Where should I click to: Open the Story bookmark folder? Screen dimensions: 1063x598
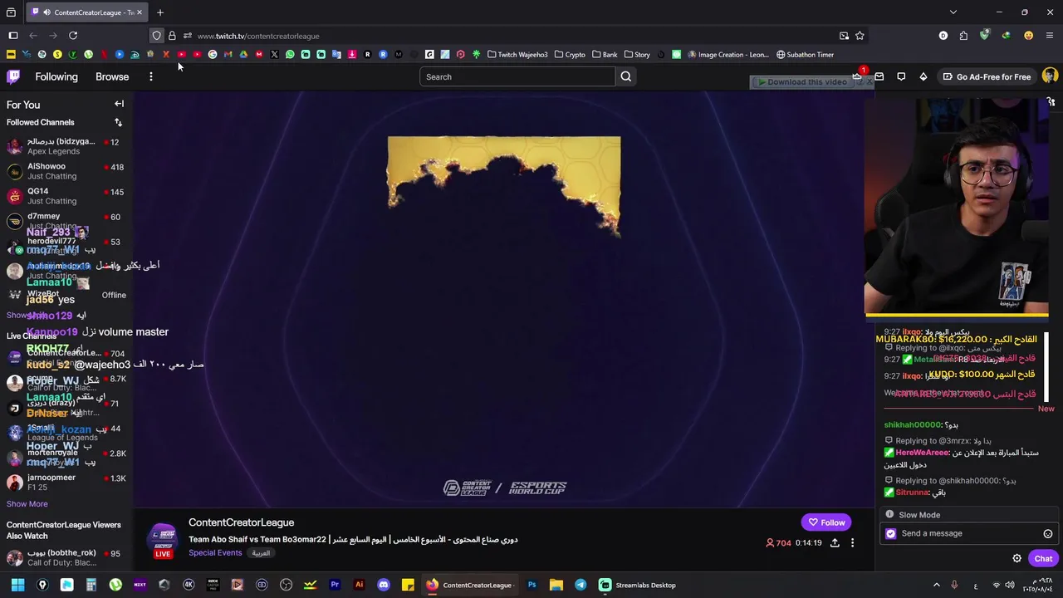coord(637,55)
